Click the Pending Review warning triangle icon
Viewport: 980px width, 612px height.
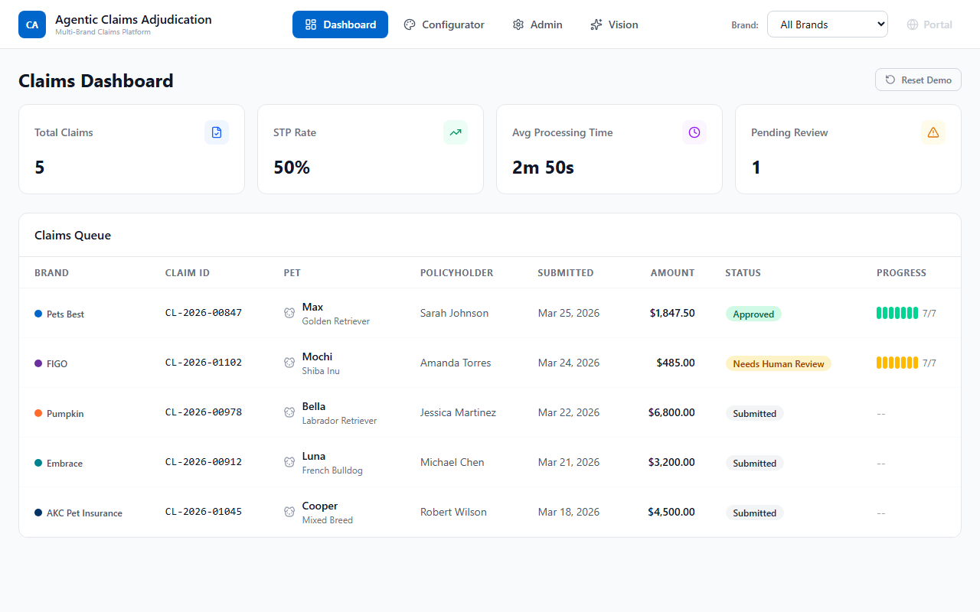click(933, 132)
